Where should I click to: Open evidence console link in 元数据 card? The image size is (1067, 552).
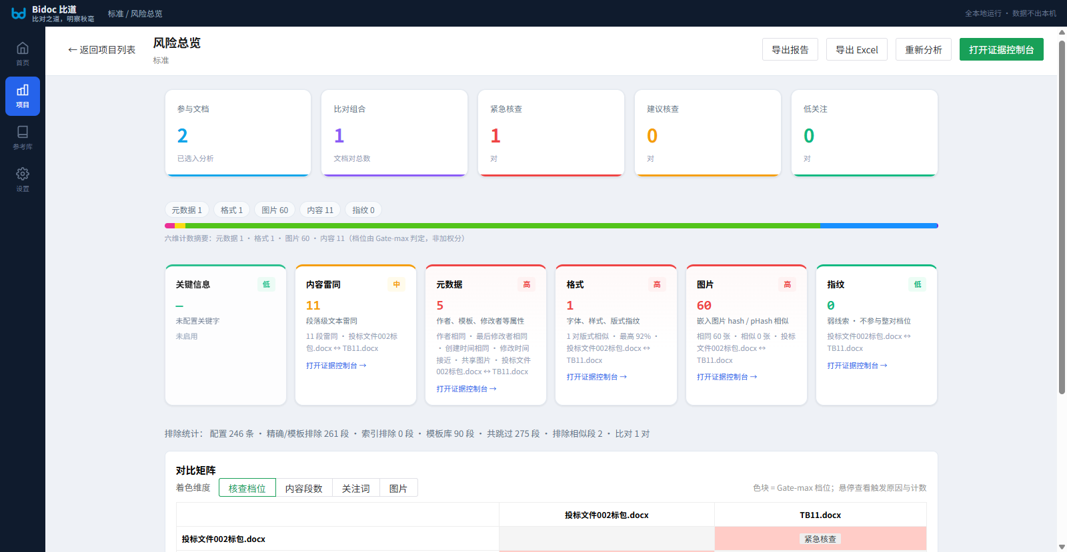[x=466, y=389]
